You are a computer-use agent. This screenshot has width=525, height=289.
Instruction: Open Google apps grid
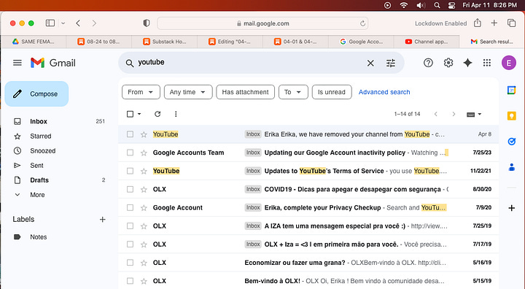[487, 63]
